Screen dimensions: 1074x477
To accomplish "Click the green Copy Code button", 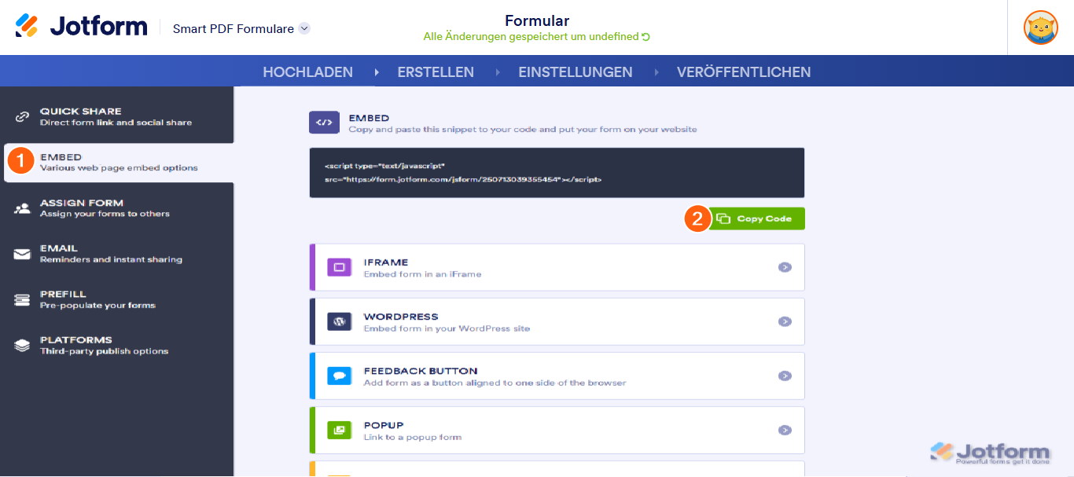I will coord(757,218).
